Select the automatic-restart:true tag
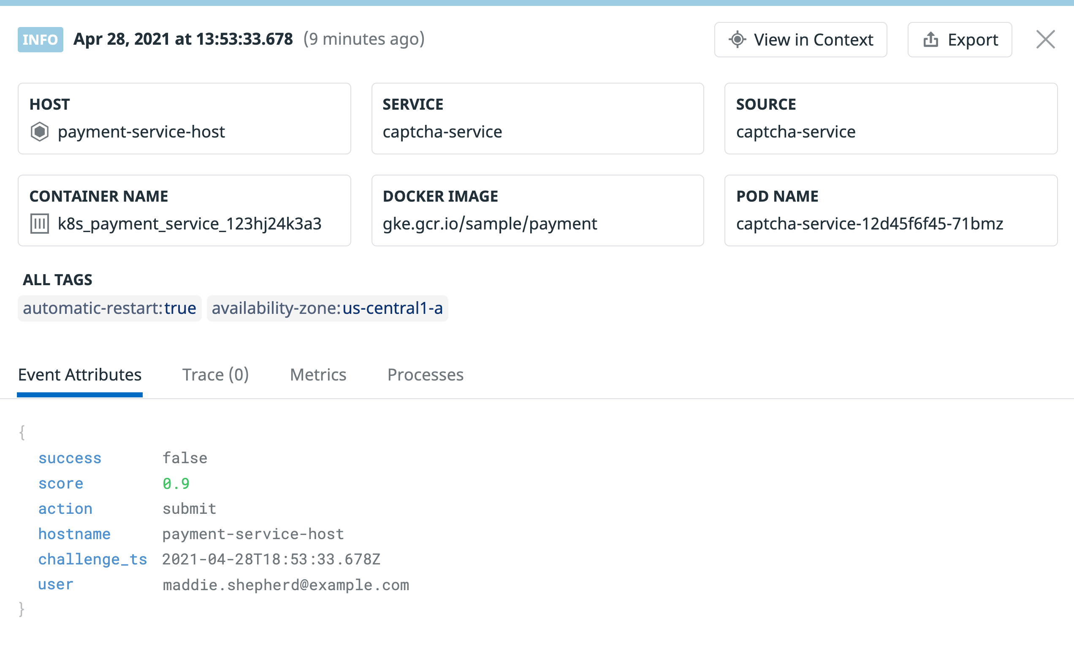Viewport: 1074px width, 664px height. click(109, 308)
